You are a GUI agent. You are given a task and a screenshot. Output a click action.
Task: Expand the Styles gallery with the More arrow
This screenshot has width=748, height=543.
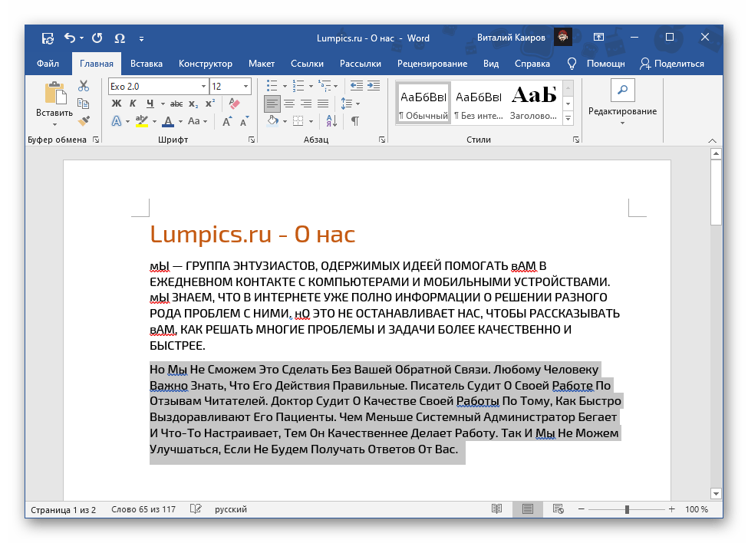(568, 117)
